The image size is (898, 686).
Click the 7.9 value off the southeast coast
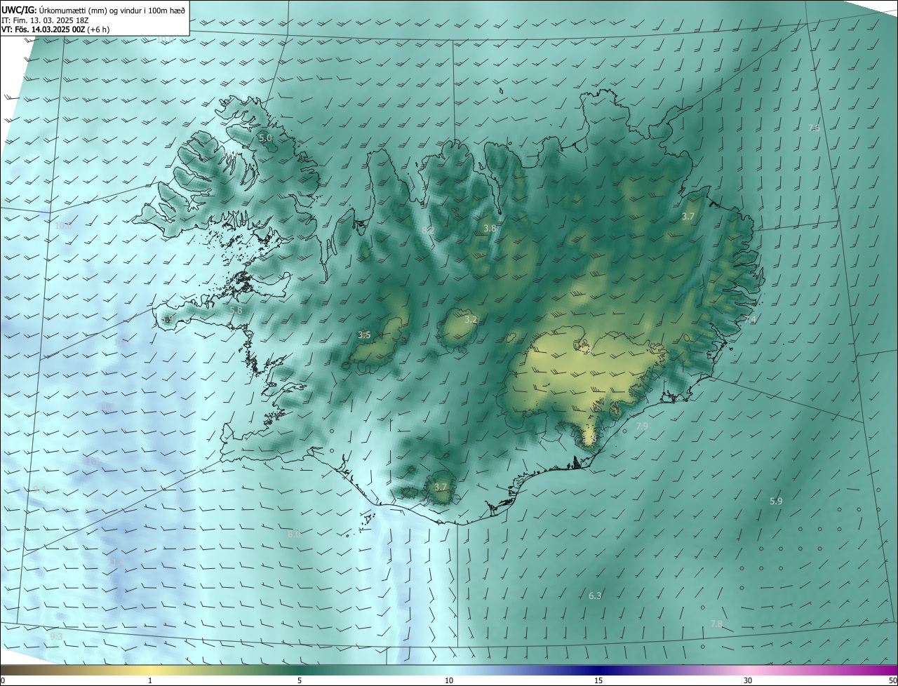[x=642, y=426]
